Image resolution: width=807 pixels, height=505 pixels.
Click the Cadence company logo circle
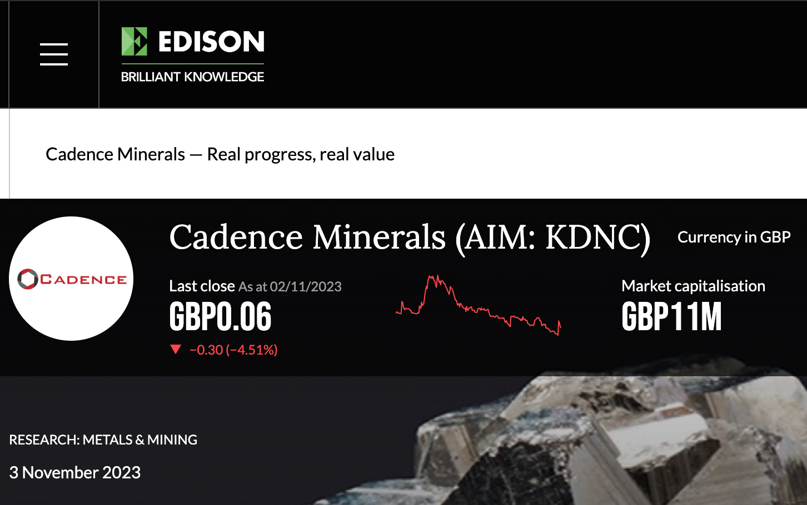point(71,279)
